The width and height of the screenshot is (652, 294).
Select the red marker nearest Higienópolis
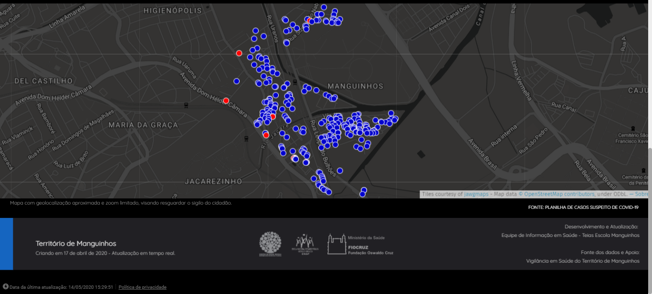[x=239, y=53]
